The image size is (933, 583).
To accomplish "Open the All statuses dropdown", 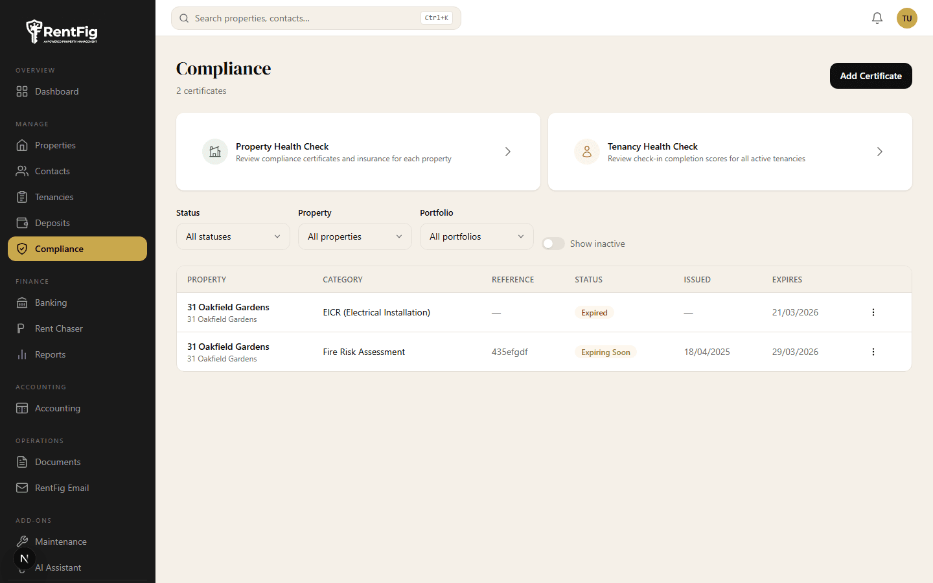I will [233, 236].
